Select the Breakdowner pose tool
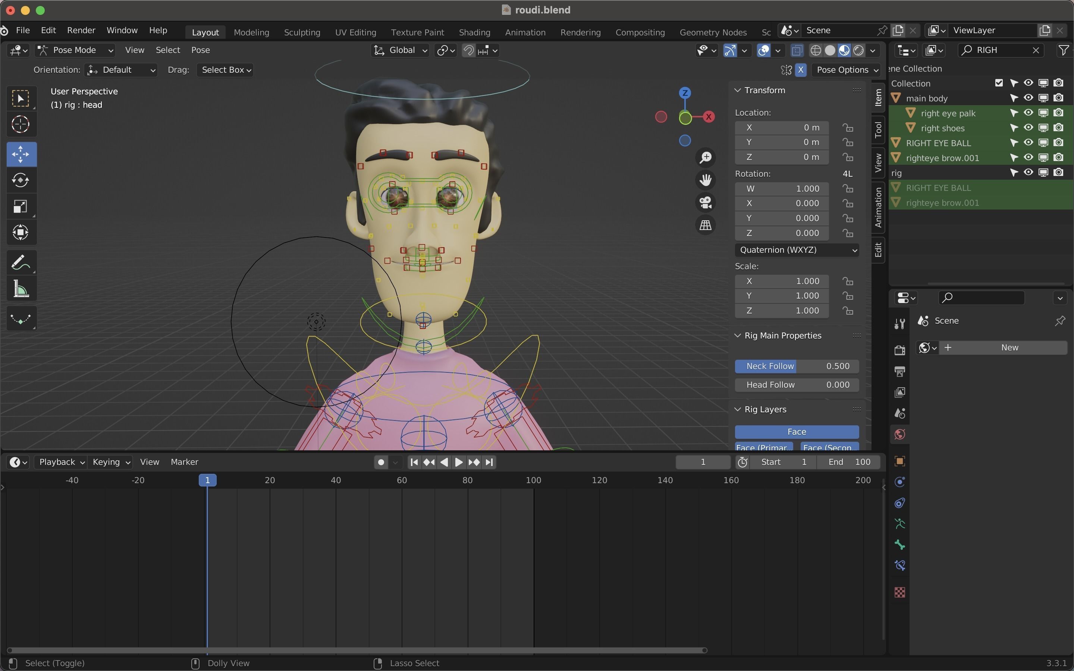The height and width of the screenshot is (671, 1074). 21,319
